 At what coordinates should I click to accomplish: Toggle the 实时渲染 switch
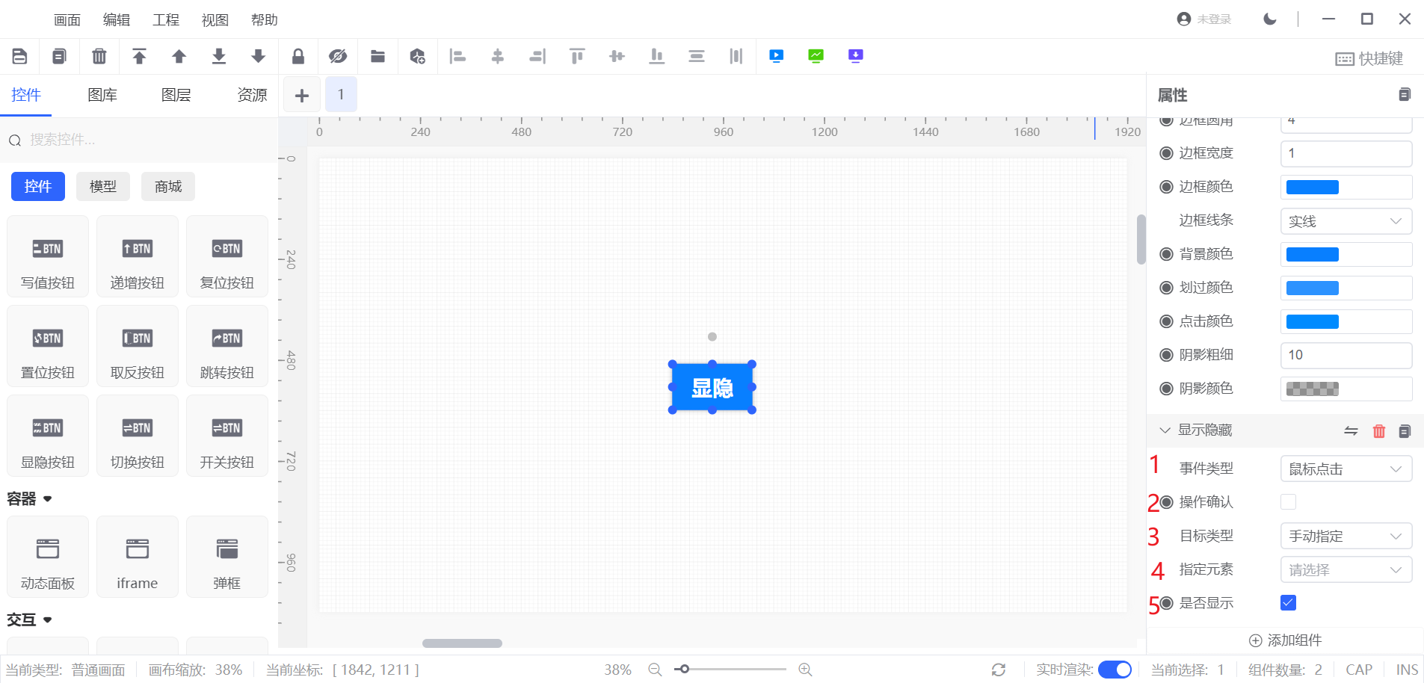click(x=1115, y=670)
